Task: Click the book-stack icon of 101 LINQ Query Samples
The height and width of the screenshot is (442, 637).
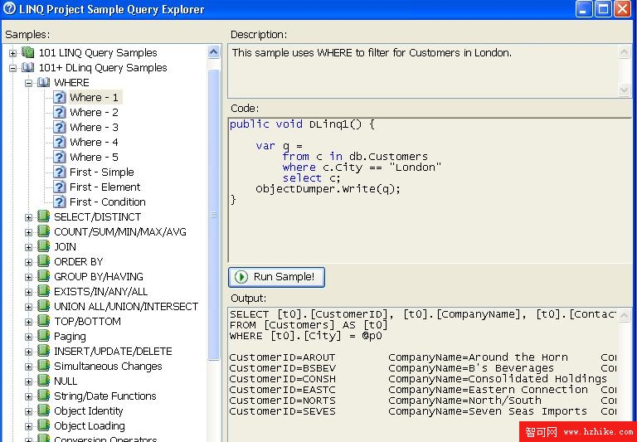Action: click(x=28, y=52)
